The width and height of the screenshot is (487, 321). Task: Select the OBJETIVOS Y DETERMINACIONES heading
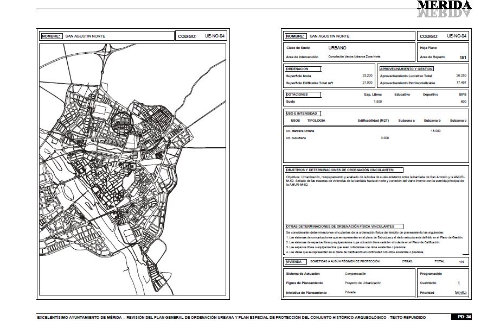click(344, 170)
